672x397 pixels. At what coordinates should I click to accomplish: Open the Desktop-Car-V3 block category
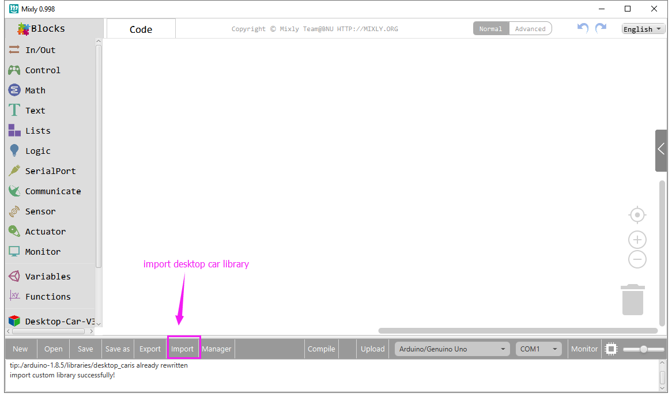coord(52,321)
